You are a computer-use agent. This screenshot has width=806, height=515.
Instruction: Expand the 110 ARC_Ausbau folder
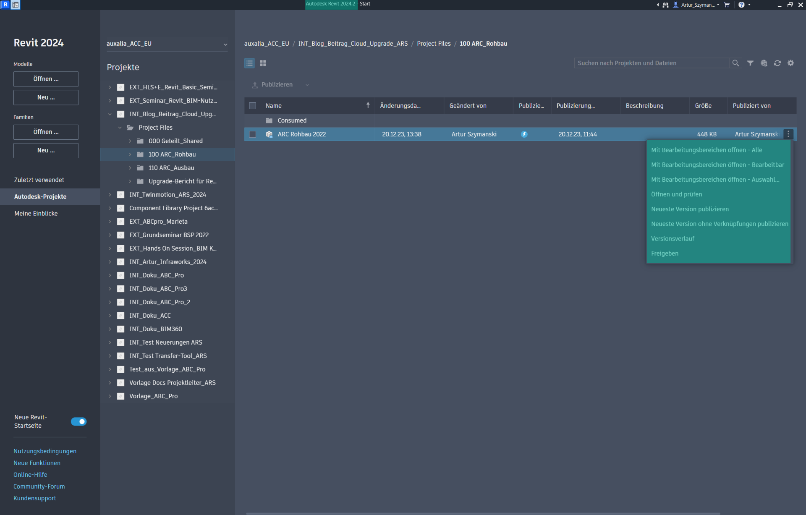click(130, 168)
